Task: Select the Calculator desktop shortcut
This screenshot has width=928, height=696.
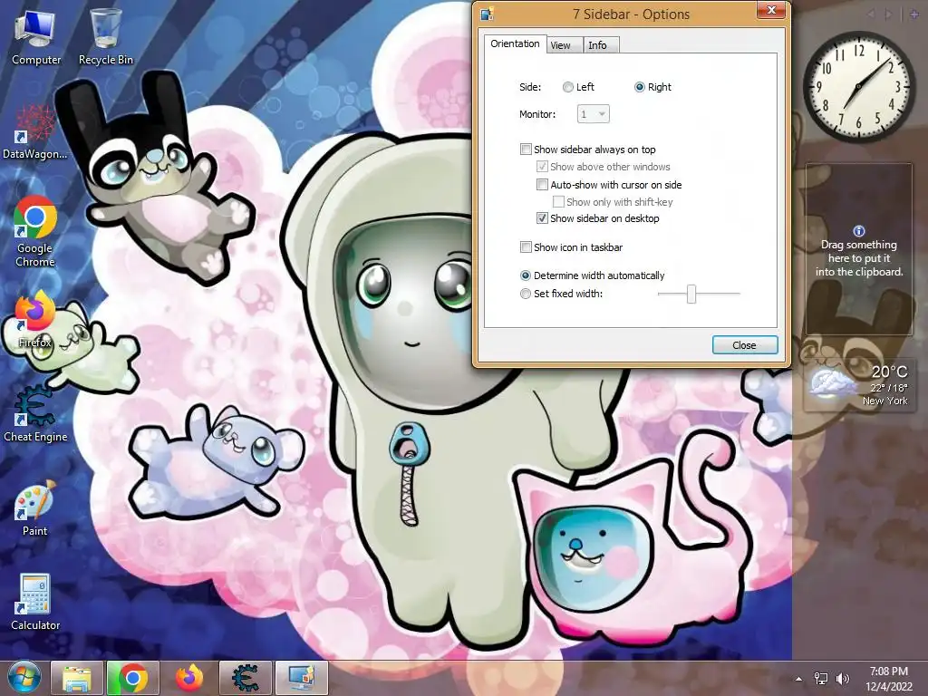Action: 35,603
